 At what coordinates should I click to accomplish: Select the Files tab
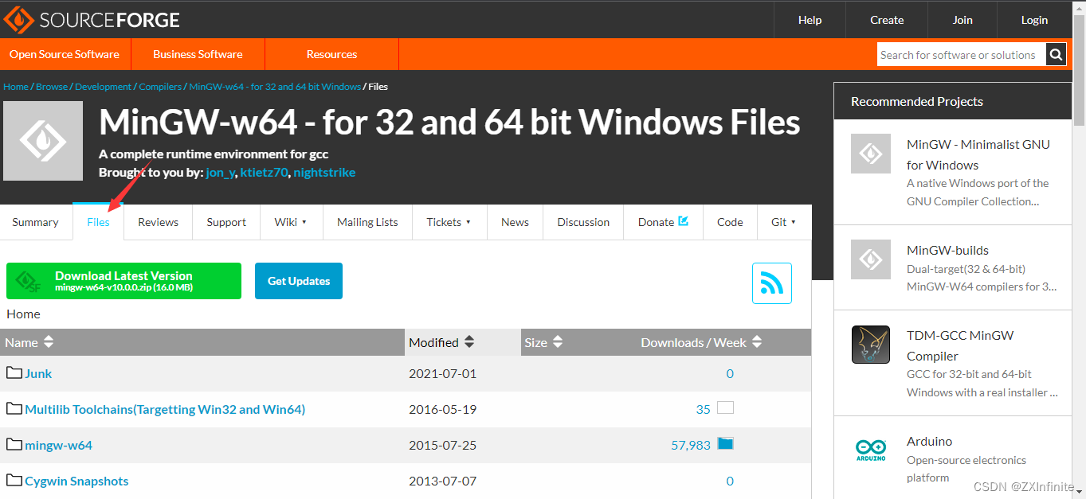[99, 222]
